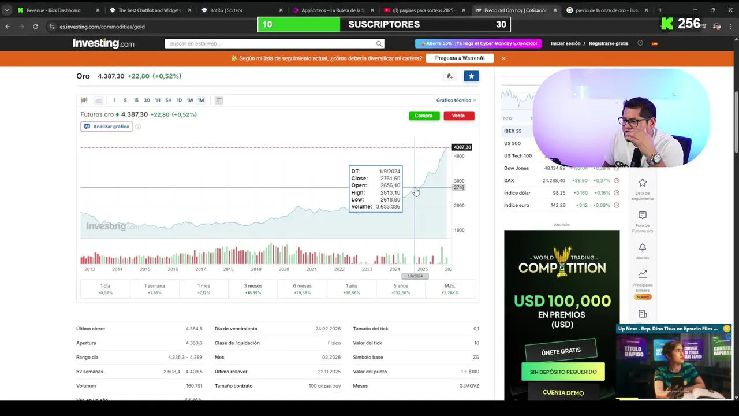Select the 1 año performance range

(x=352, y=289)
